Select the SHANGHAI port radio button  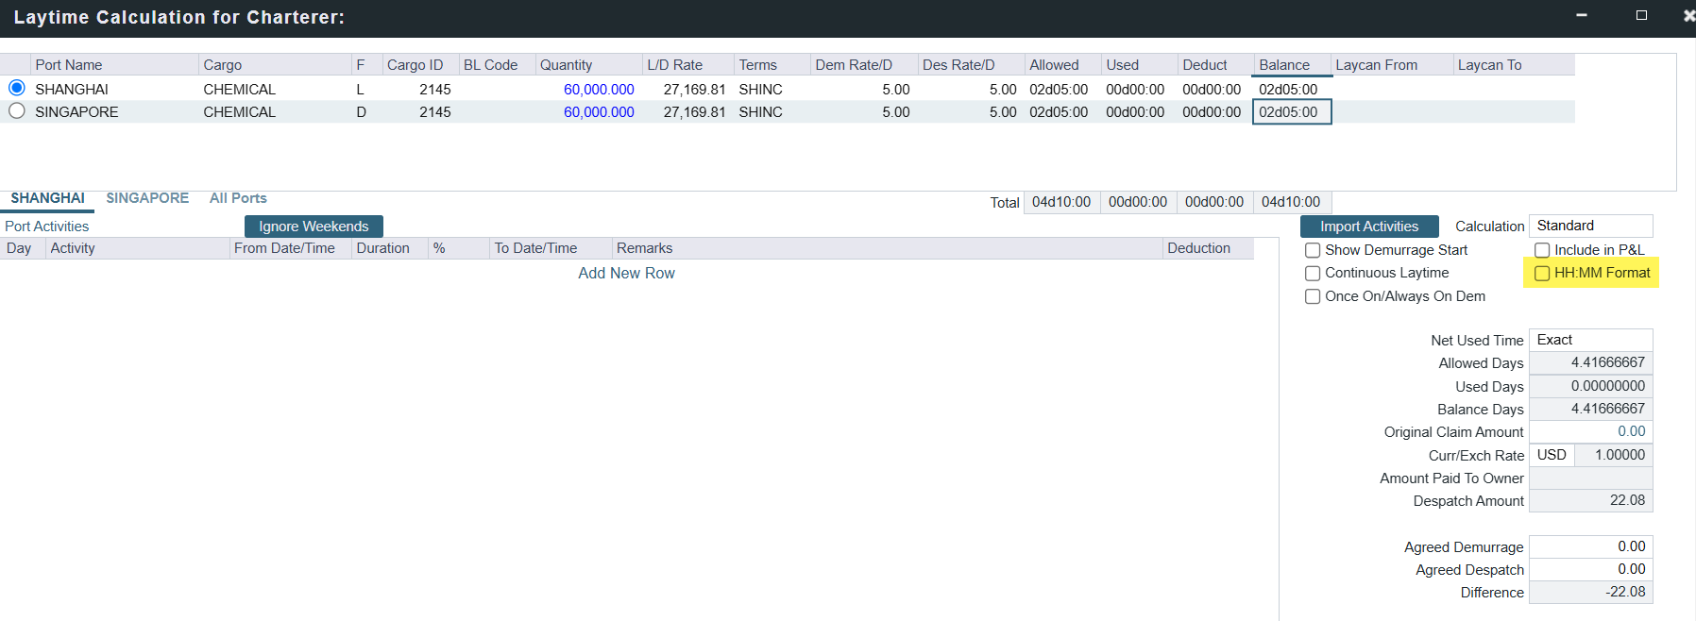pyautogui.click(x=17, y=88)
